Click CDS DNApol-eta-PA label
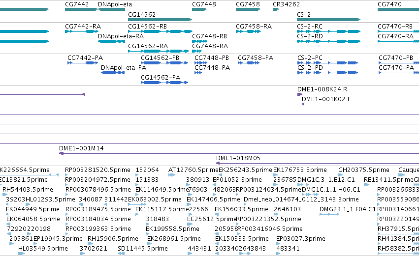This screenshot has width=419, height=256. (x=124, y=68)
